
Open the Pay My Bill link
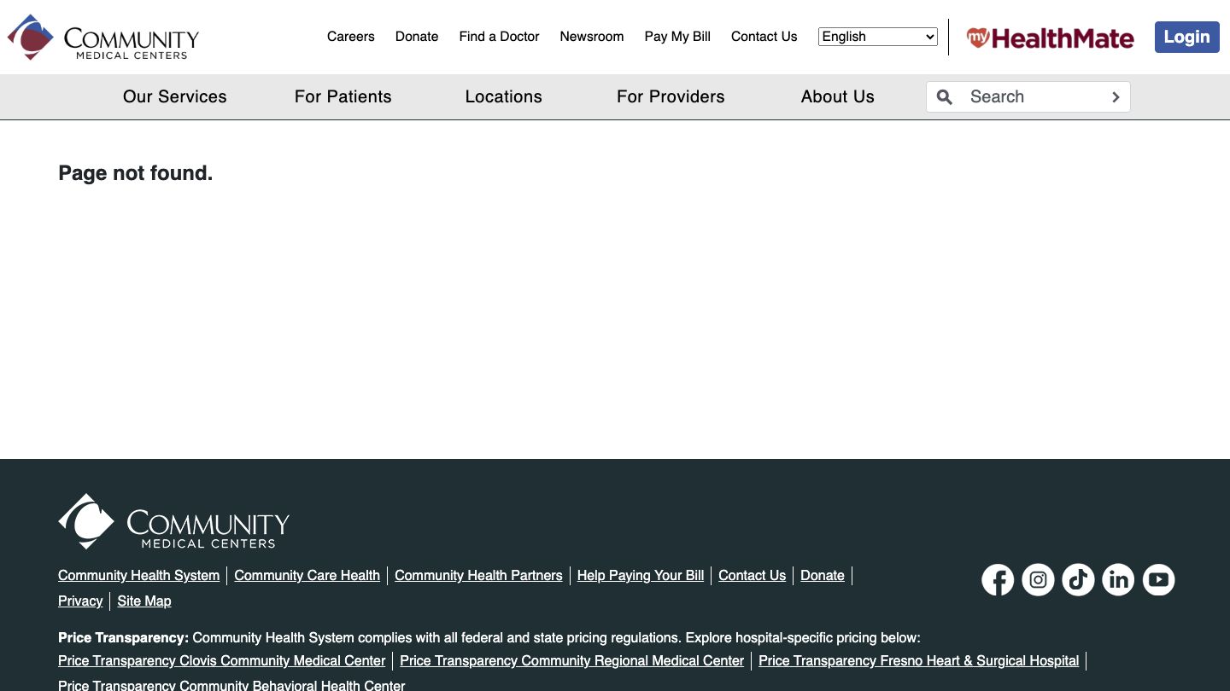click(x=677, y=37)
